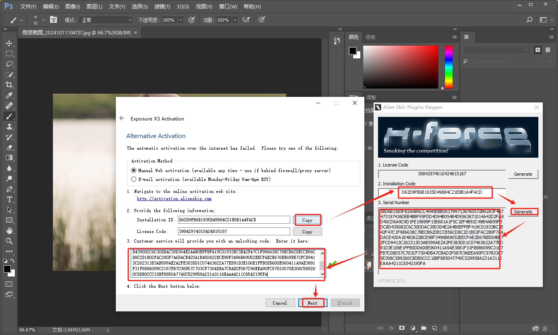This screenshot has width=558, height=335.
Task: Select the Eyedropper tool
Action: 9,95
